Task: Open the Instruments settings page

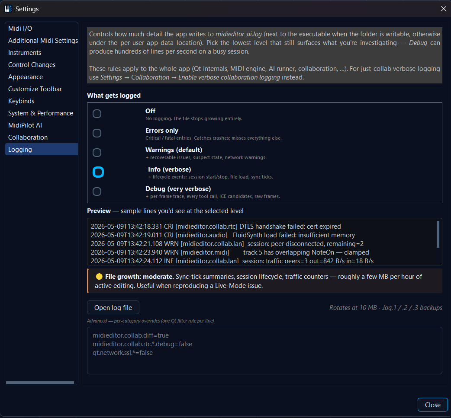Action: [x=42, y=53]
